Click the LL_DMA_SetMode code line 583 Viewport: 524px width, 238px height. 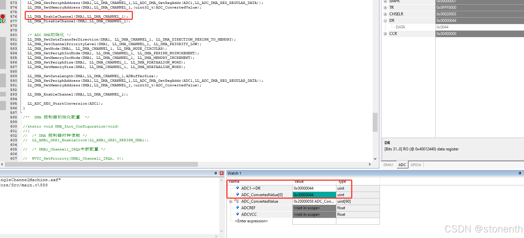pyautogui.click(x=97, y=49)
